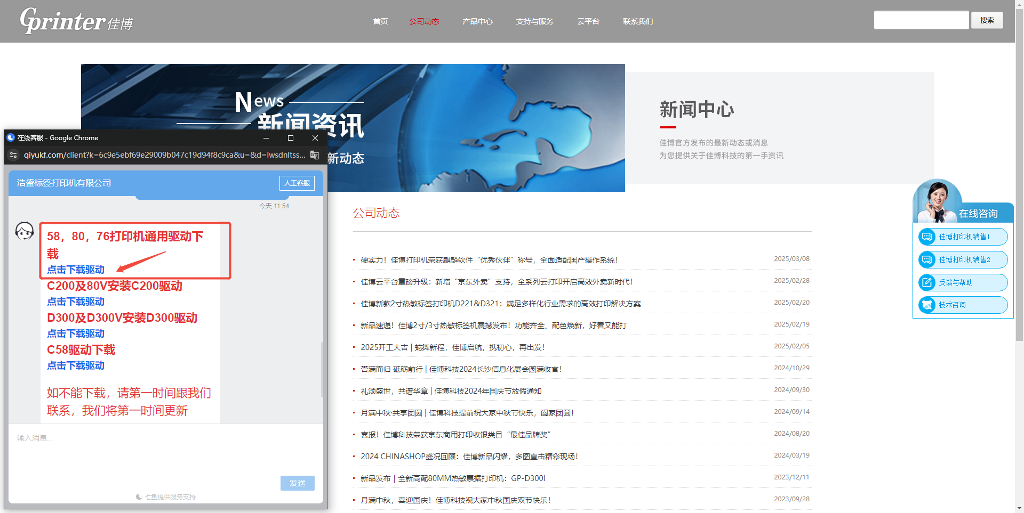Viewport: 1024px width, 513px height.
Task: Click the 反馈与帮助 edit icon
Action: tap(927, 282)
